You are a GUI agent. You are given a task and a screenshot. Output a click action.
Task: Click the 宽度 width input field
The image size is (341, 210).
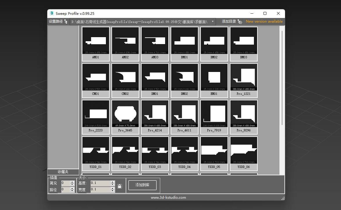point(100,189)
